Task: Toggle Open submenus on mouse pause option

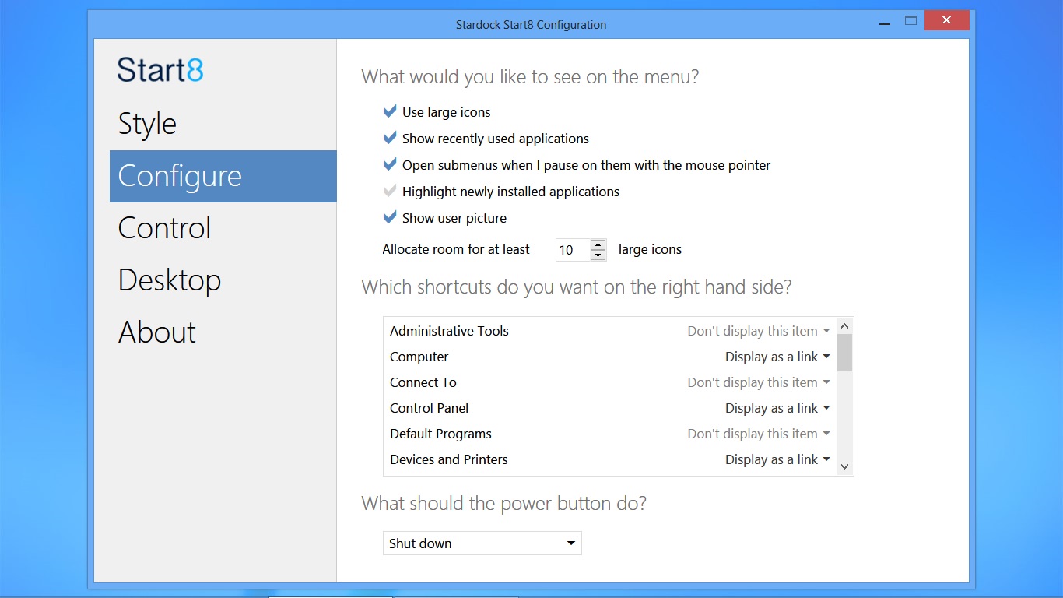Action: click(x=391, y=165)
